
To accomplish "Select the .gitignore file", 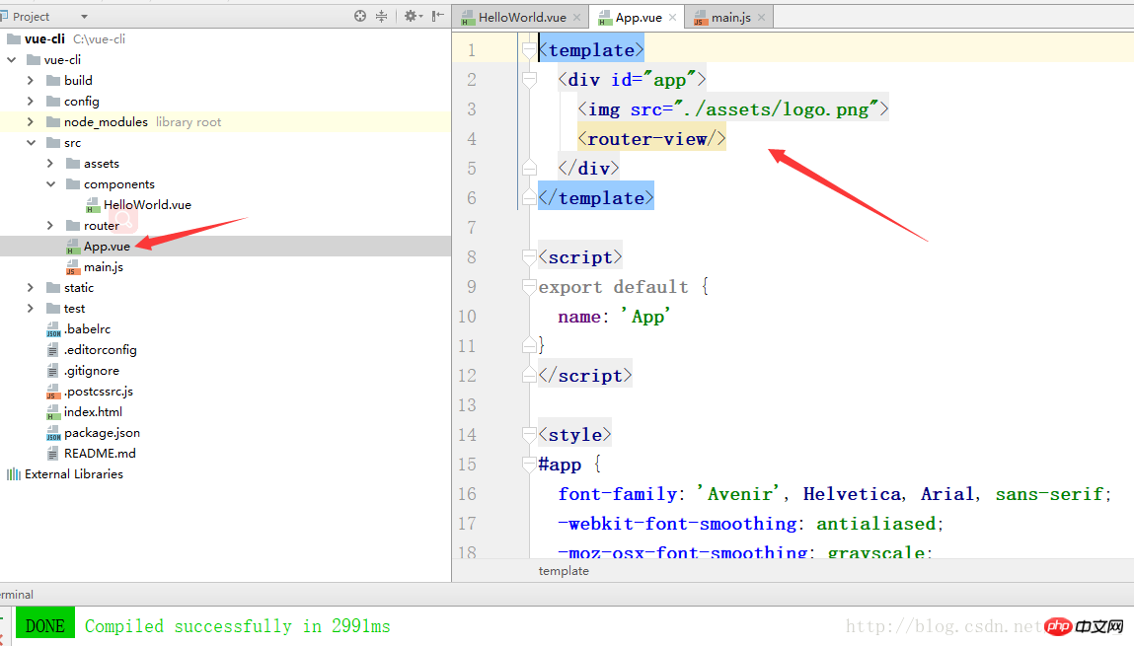I will (92, 371).
